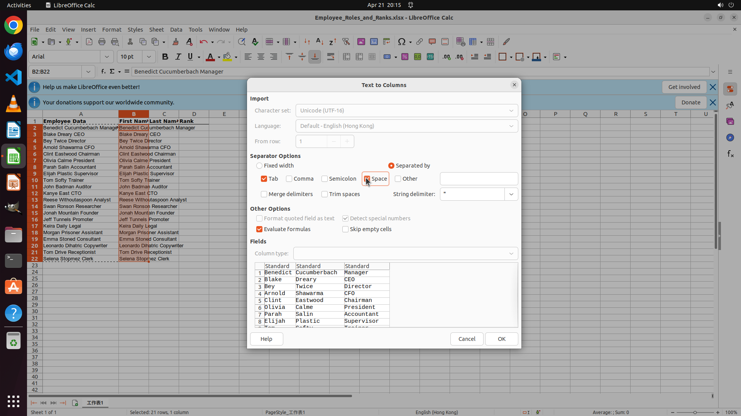Launch Thunderbird from the dock
Image resolution: width=741 pixels, height=416 pixels.
(14, 51)
